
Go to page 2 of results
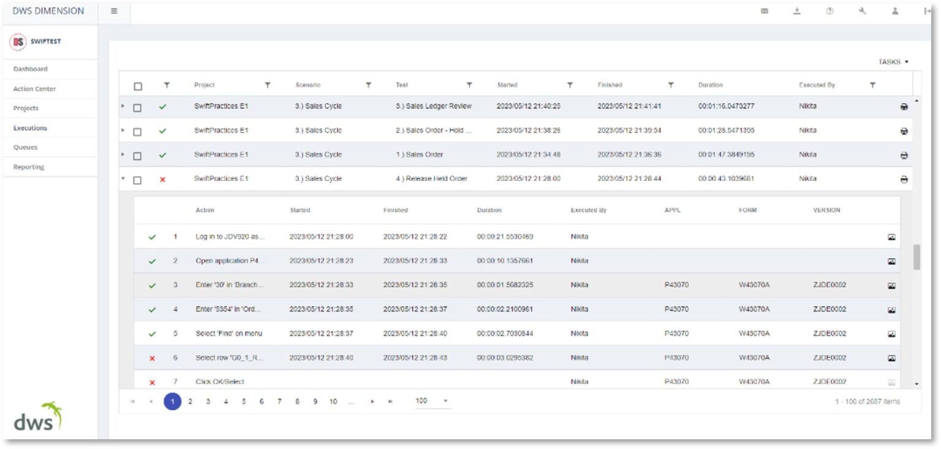click(x=191, y=402)
